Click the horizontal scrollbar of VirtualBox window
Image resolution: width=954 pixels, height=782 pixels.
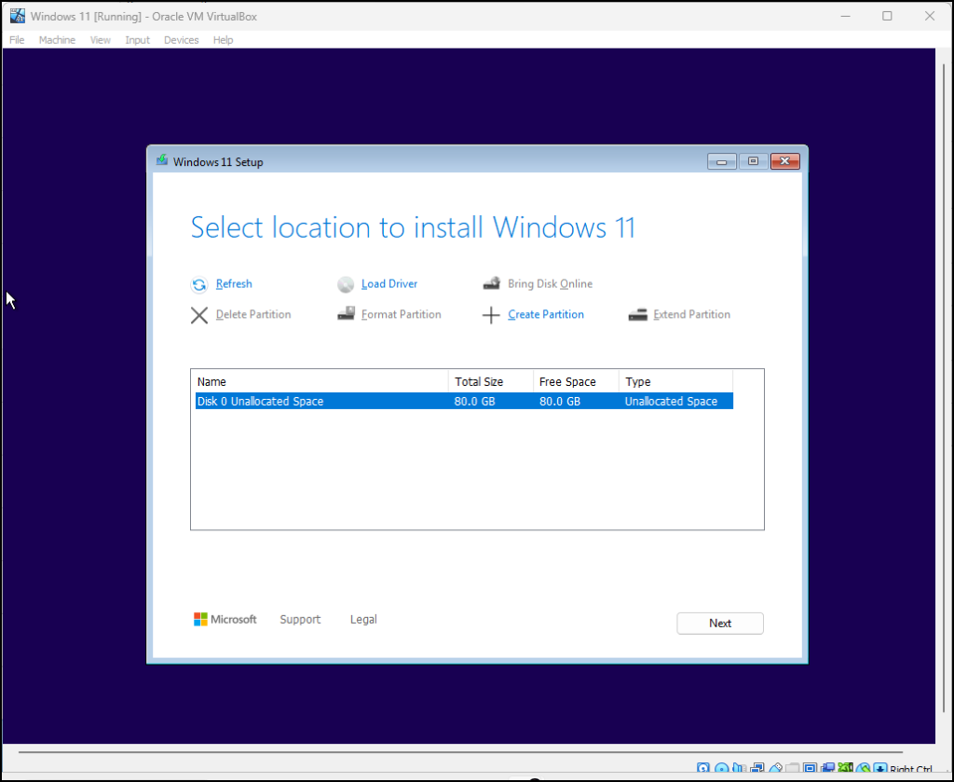460,752
